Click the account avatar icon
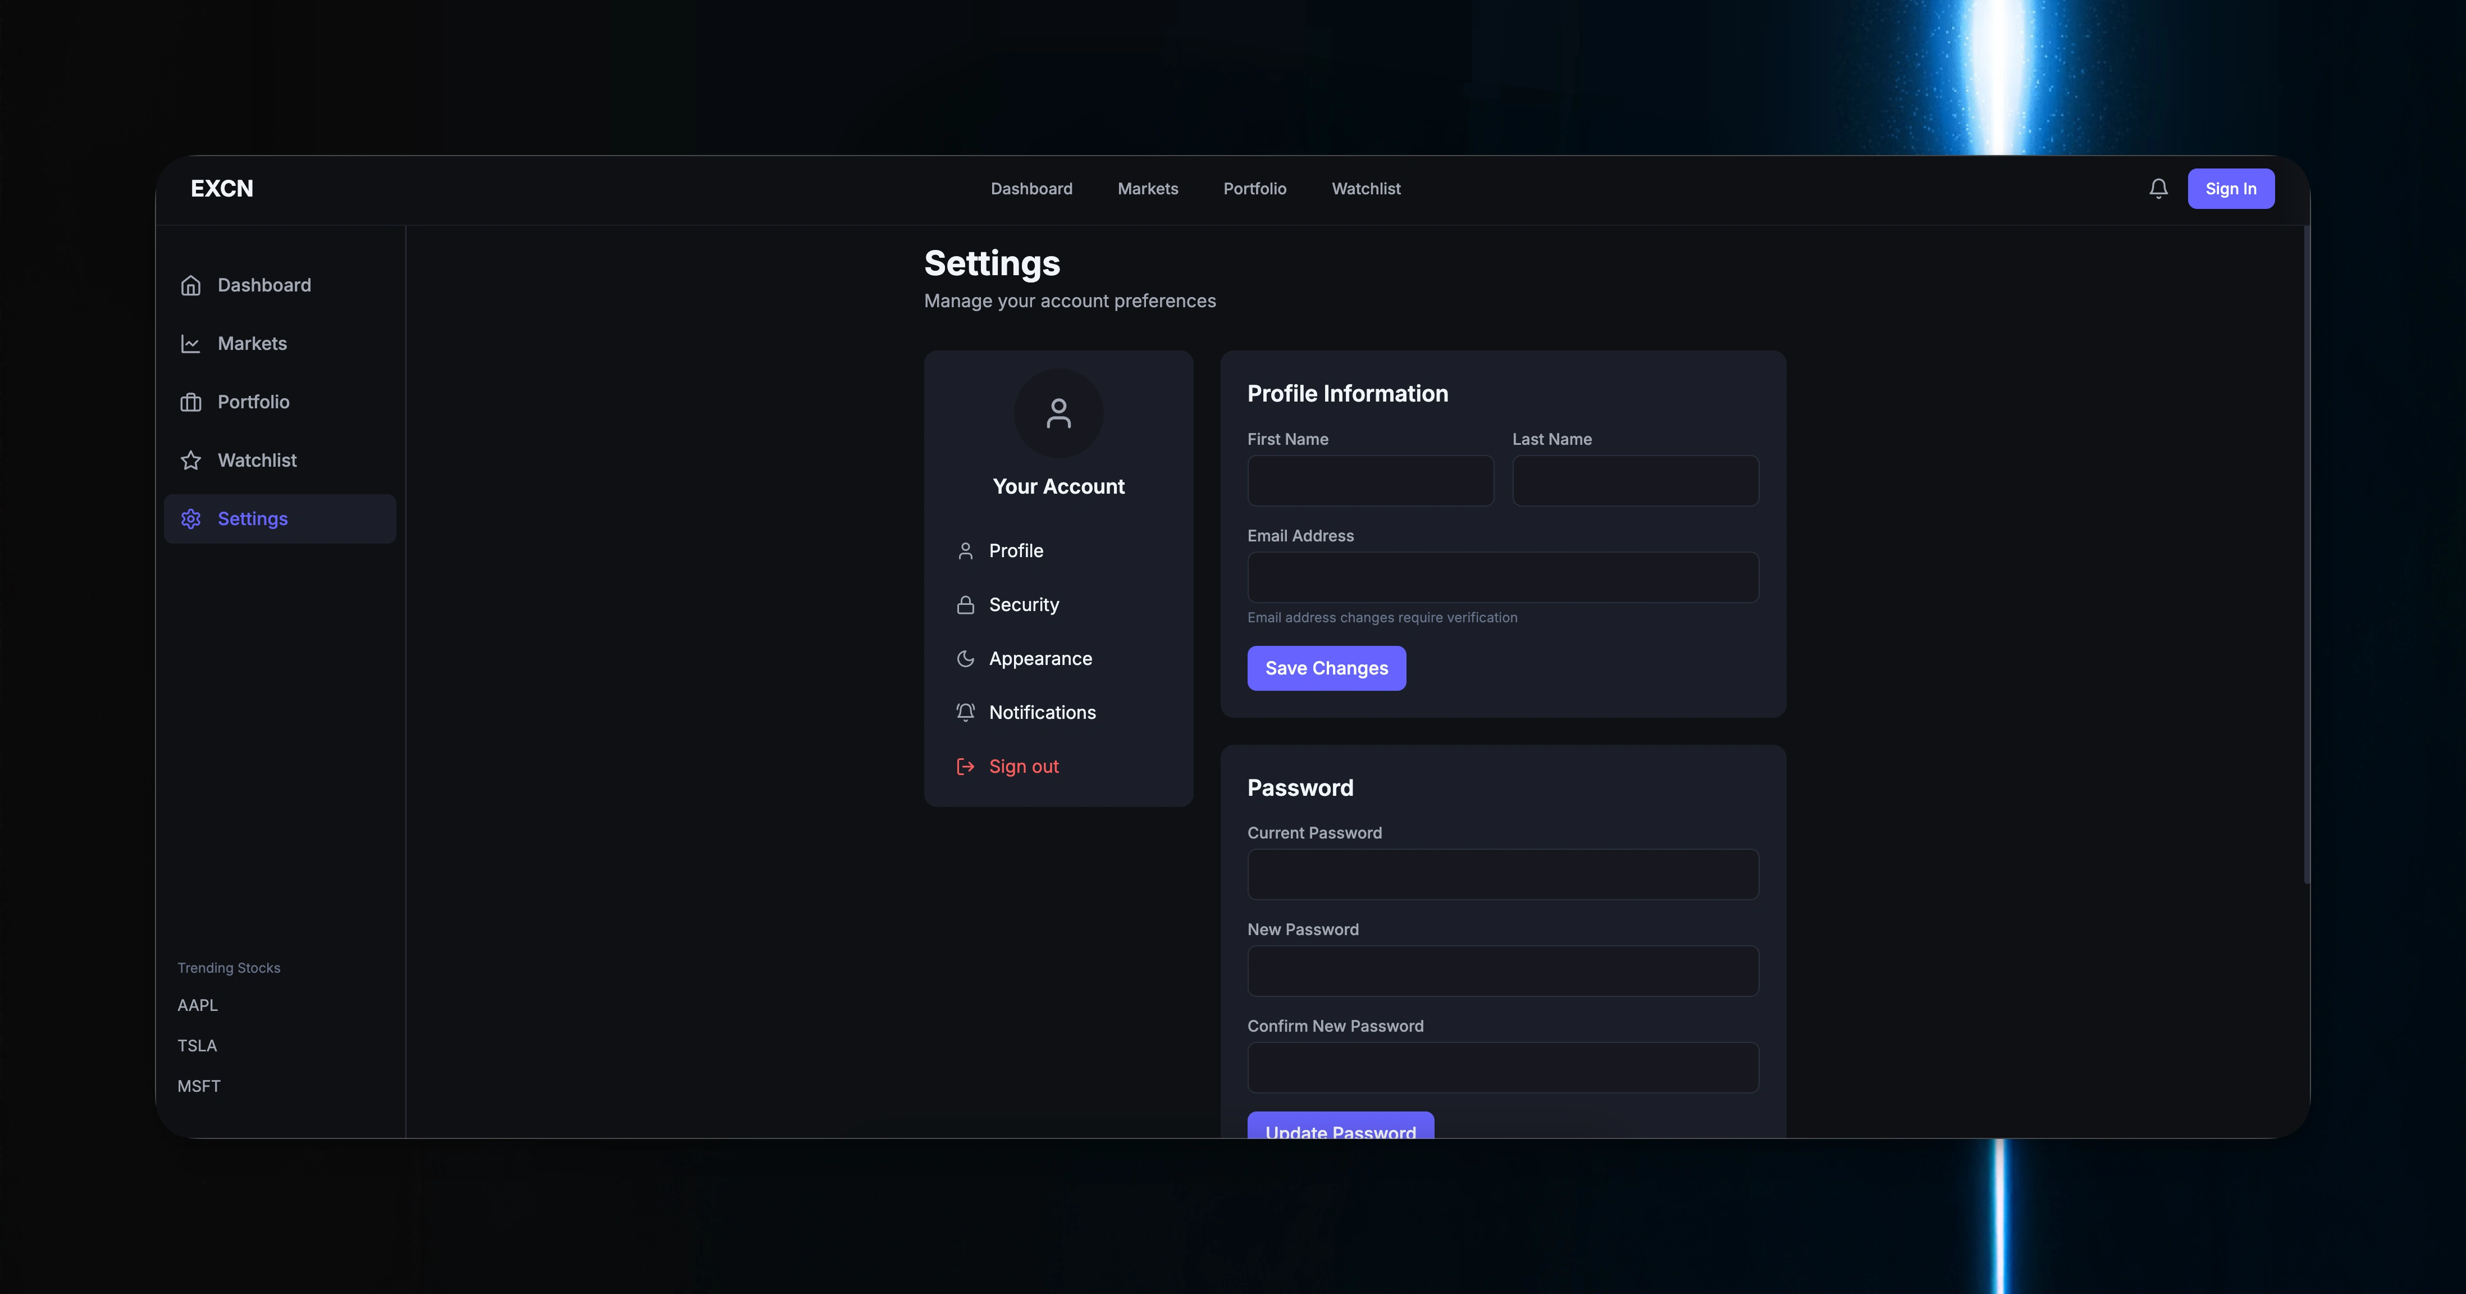The width and height of the screenshot is (2466, 1294). 1059,414
